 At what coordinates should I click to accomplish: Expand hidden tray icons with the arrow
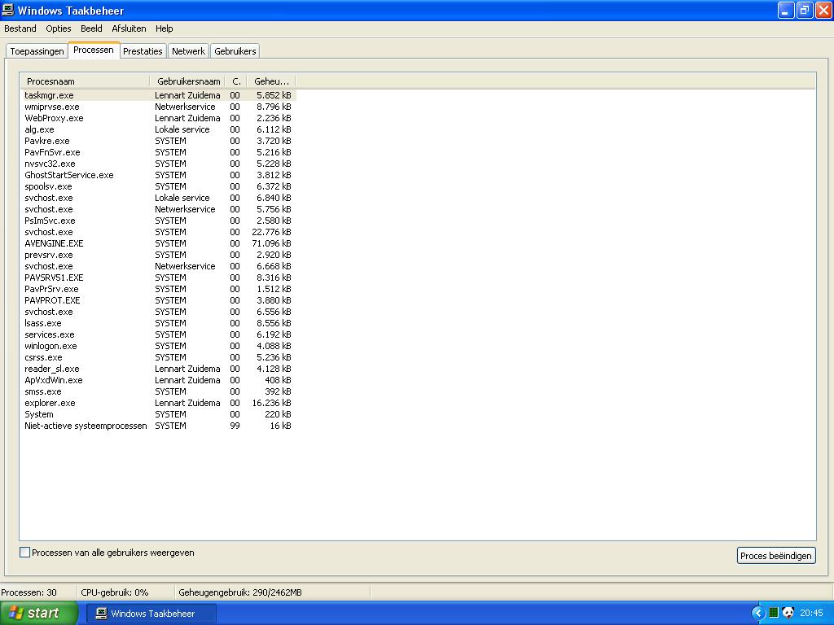click(758, 613)
